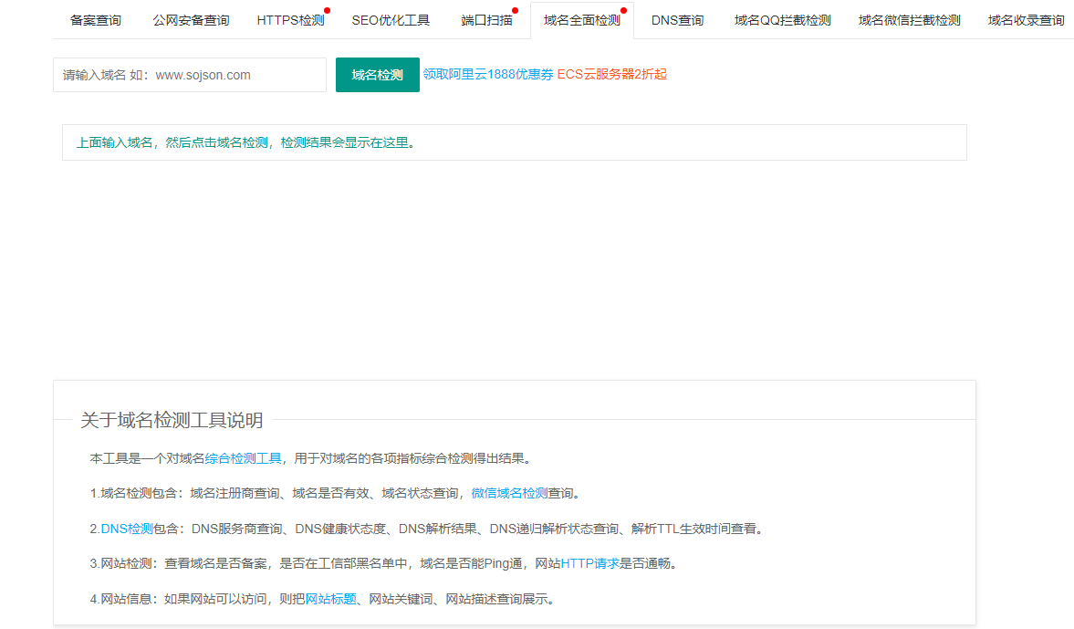Open the 备案查询 tab
Viewport: 1074px width, 629px height.
coord(96,20)
